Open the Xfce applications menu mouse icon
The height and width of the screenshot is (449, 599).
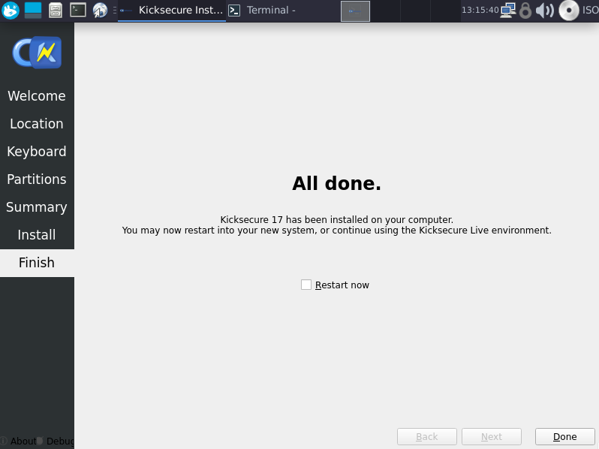[x=11, y=11]
